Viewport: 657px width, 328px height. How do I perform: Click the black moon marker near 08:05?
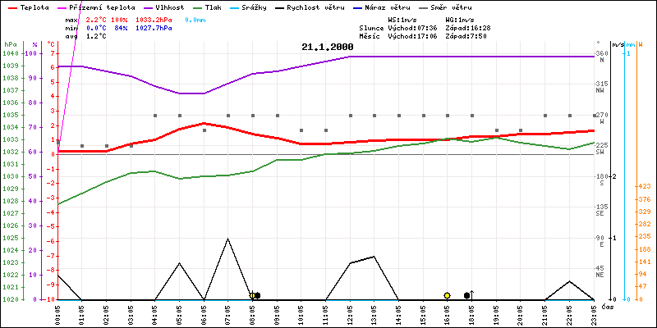point(258,295)
